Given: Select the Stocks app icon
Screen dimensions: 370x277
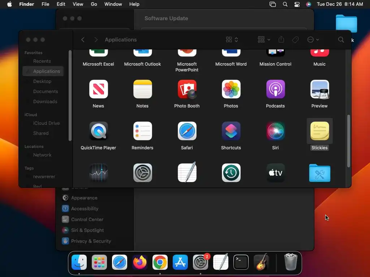Looking at the screenshot, I should [x=98, y=173].
